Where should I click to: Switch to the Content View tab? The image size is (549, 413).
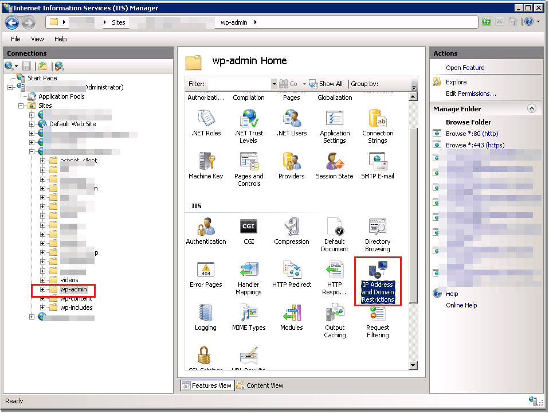click(260, 385)
